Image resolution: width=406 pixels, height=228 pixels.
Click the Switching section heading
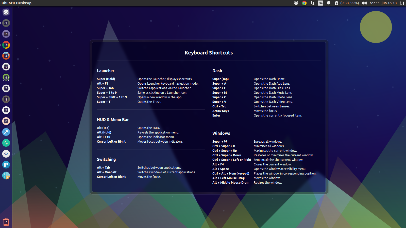[x=106, y=159]
